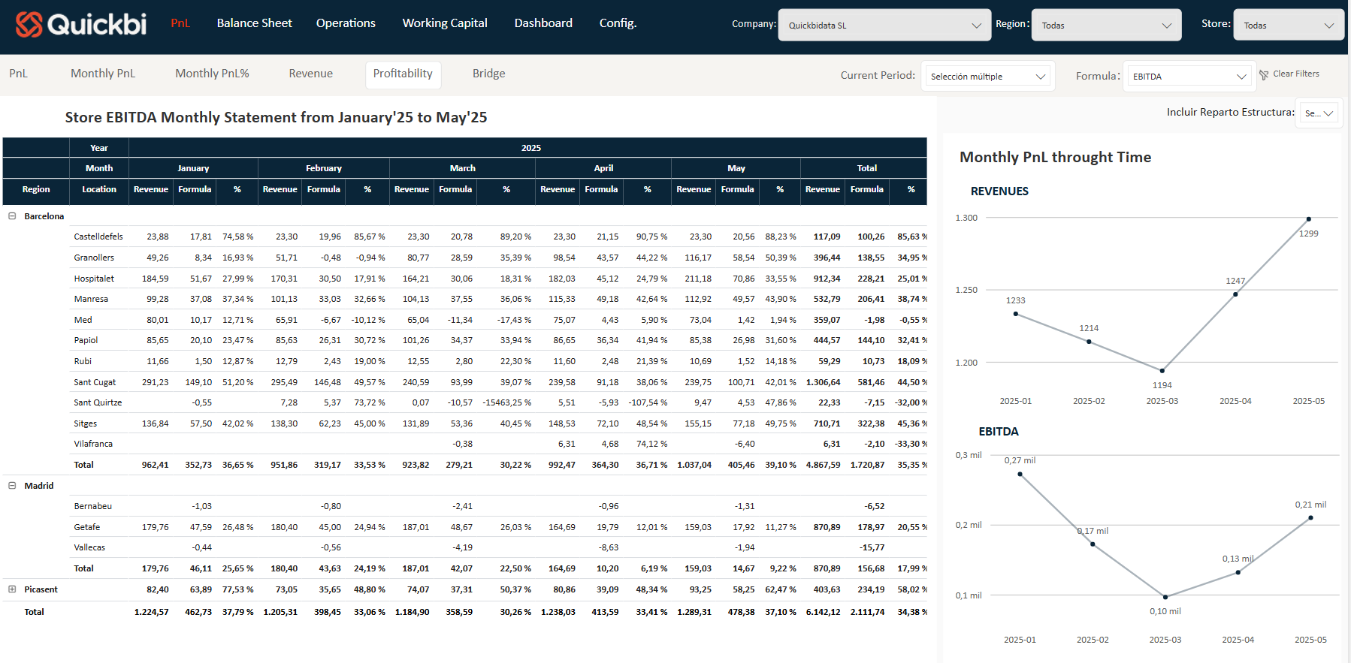Click the Clear Filters button
The image size is (1351, 663).
click(1295, 74)
